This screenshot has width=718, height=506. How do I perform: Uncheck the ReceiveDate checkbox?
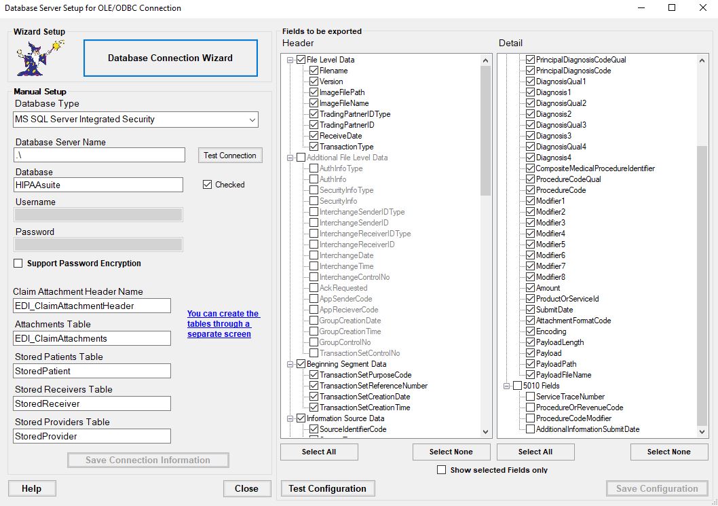pos(314,136)
